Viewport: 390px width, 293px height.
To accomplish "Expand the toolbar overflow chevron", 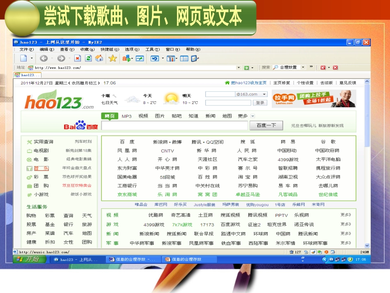I will 311,67.
